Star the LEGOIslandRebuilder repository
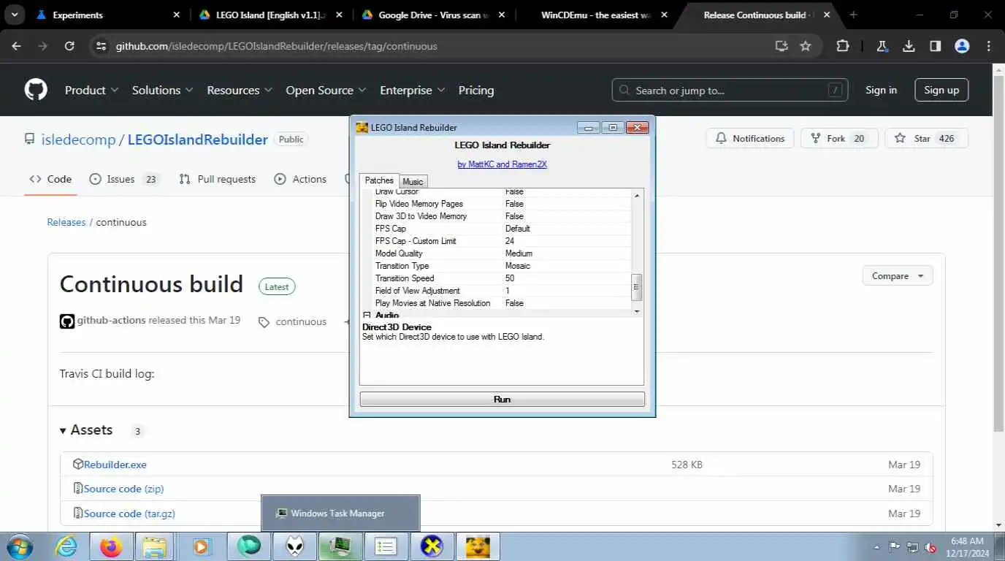The width and height of the screenshot is (1005, 561). [926, 138]
